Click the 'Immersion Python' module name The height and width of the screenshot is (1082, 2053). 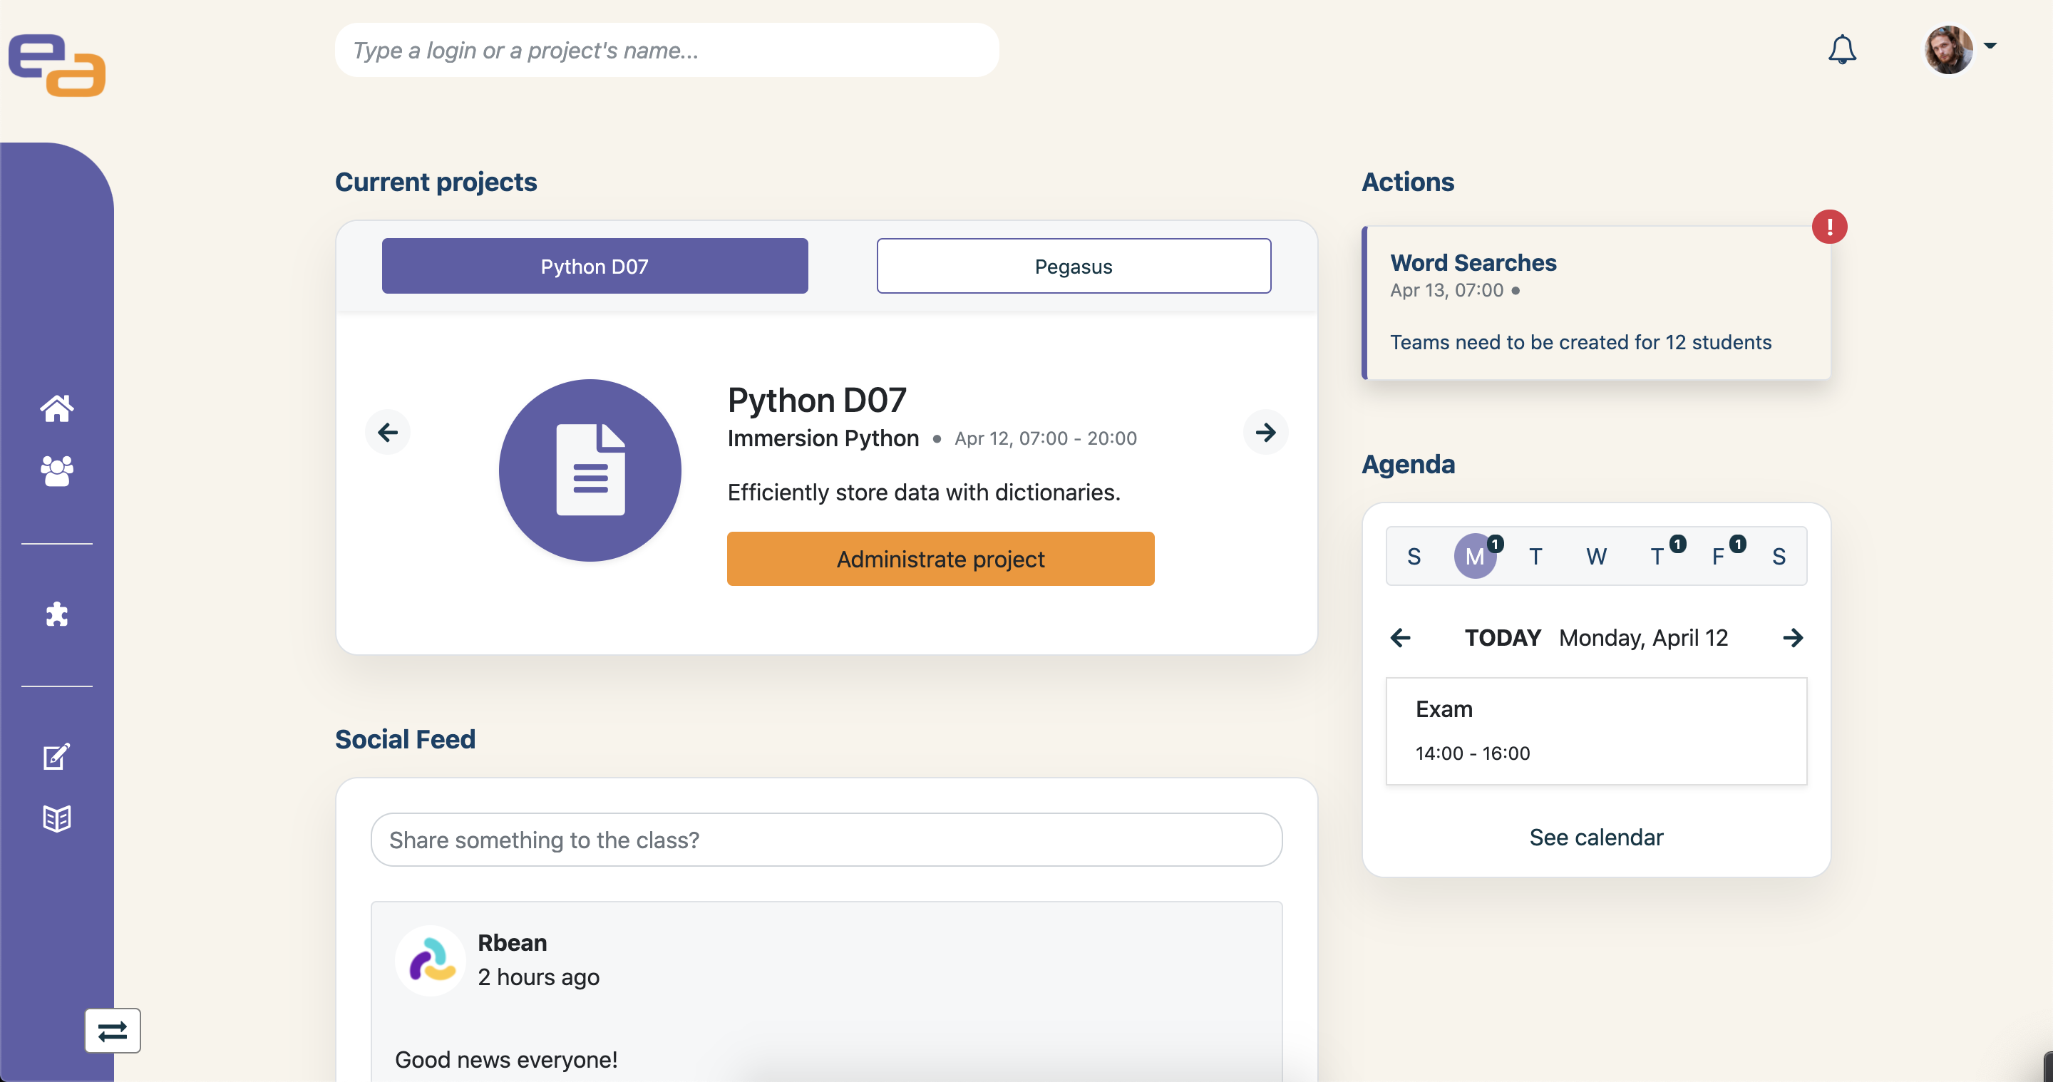(x=823, y=438)
